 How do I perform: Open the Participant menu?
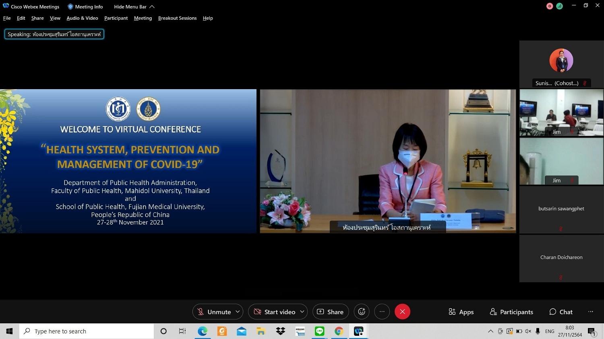point(116,18)
